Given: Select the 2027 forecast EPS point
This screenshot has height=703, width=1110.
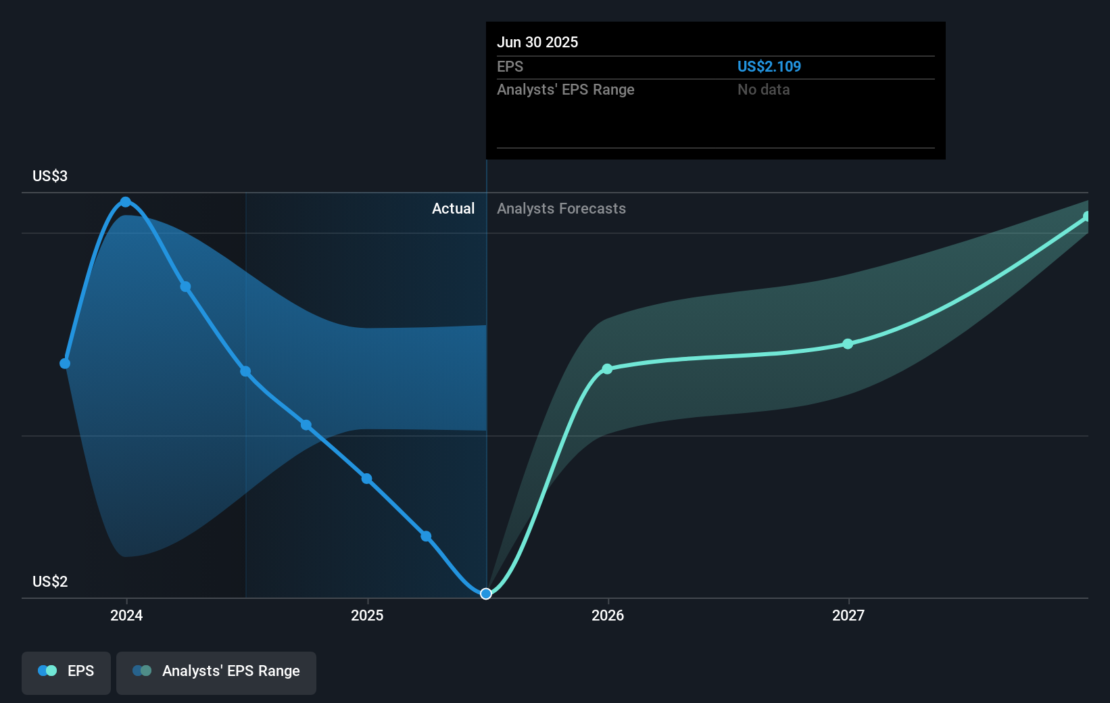Looking at the screenshot, I should click(848, 344).
